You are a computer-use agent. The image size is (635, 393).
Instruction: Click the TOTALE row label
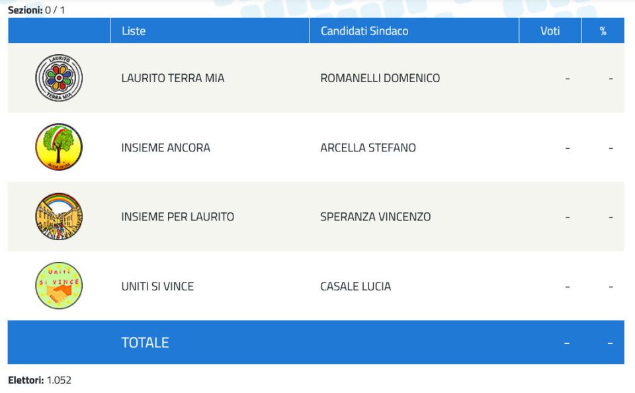(145, 343)
